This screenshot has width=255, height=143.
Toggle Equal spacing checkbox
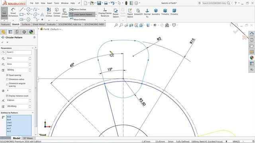(7, 75)
